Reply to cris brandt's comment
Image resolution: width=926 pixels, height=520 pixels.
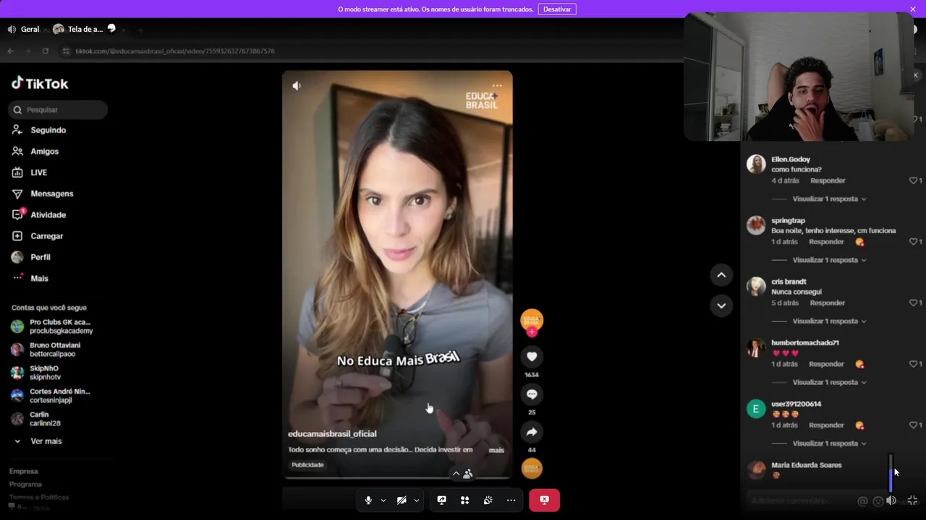pos(828,303)
